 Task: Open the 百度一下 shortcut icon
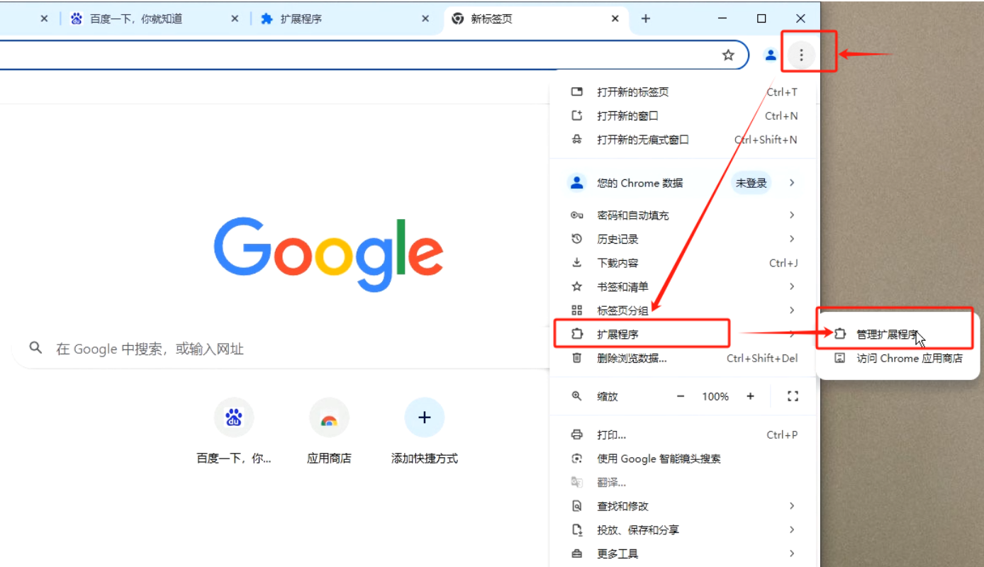tap(234, 417)
